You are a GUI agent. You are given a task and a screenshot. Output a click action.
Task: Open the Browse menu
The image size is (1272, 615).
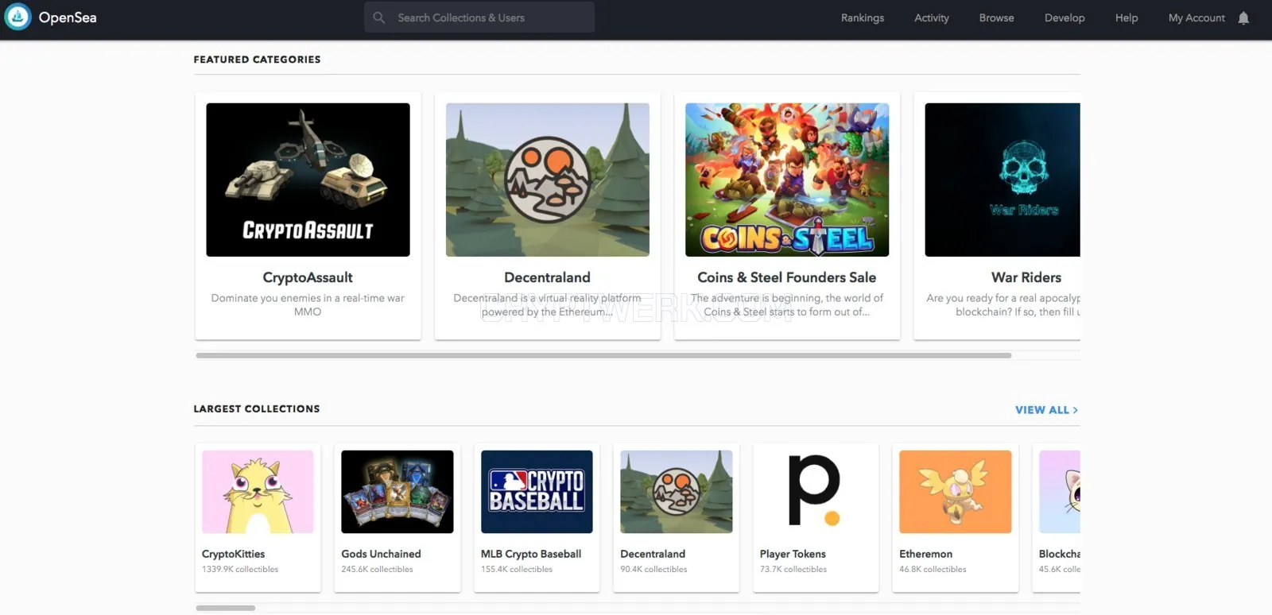coord(997,17)
